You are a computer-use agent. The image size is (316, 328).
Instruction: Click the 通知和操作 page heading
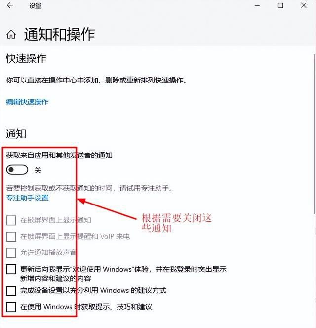(x=59, y=34)
